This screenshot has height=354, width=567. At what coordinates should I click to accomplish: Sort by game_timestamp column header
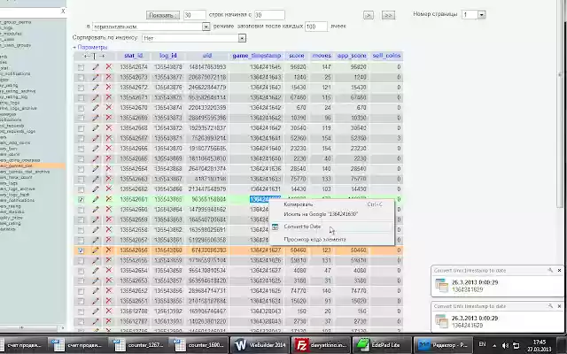(x=256, y=56)
